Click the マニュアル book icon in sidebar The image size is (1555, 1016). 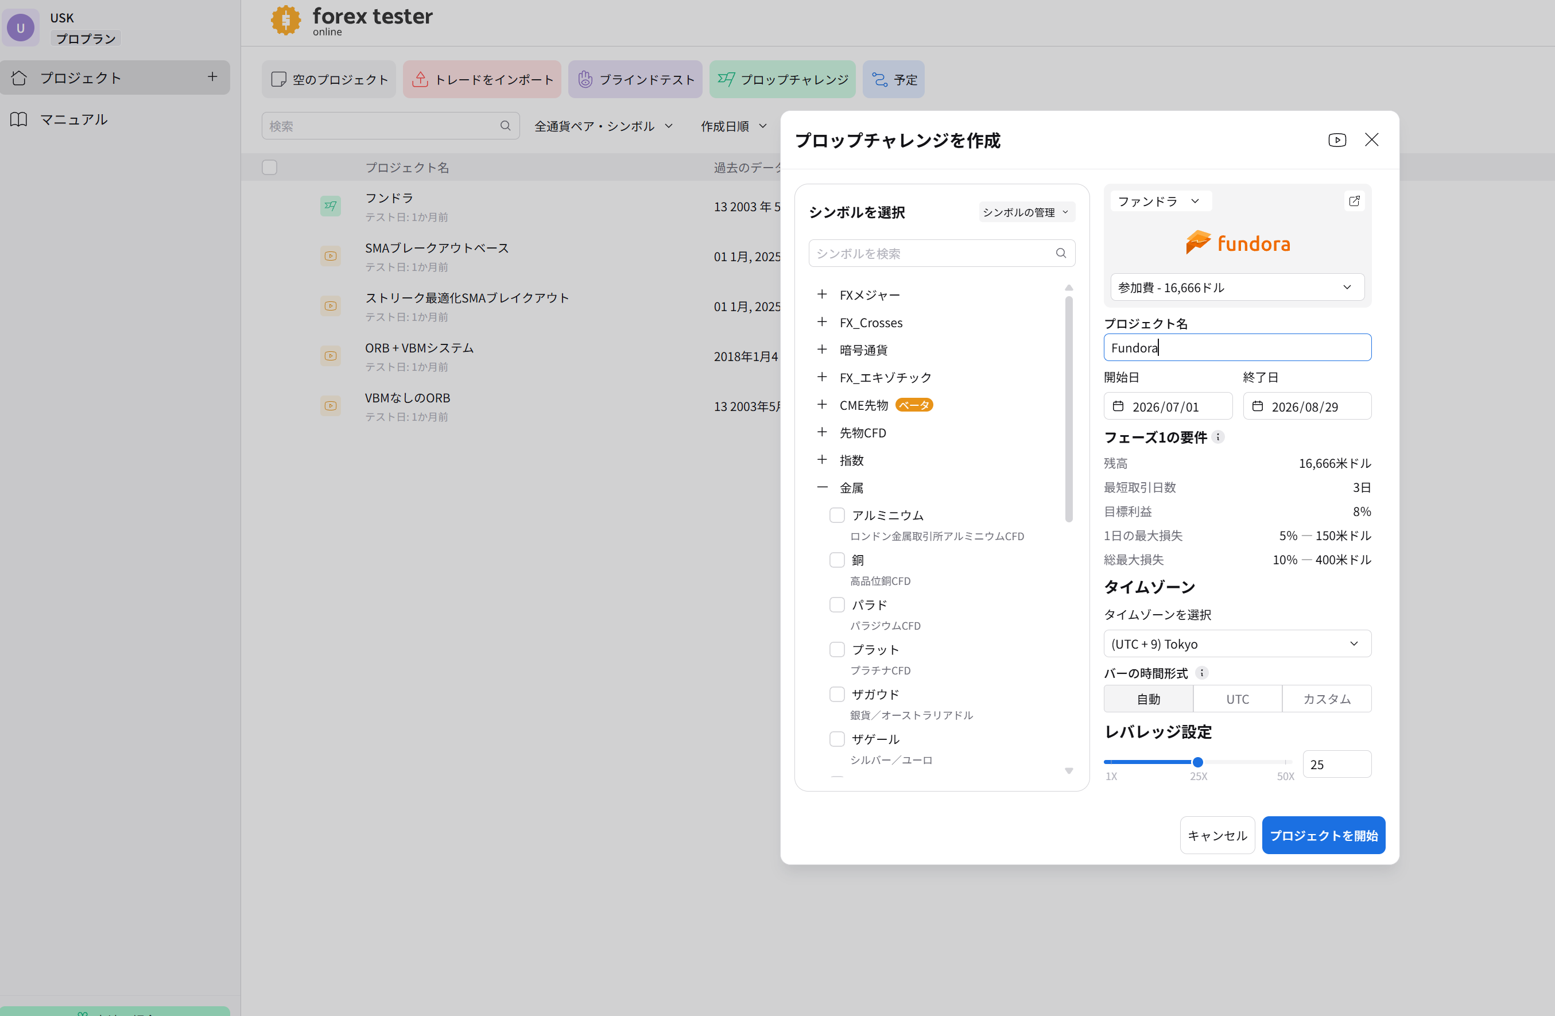(19, 119)
